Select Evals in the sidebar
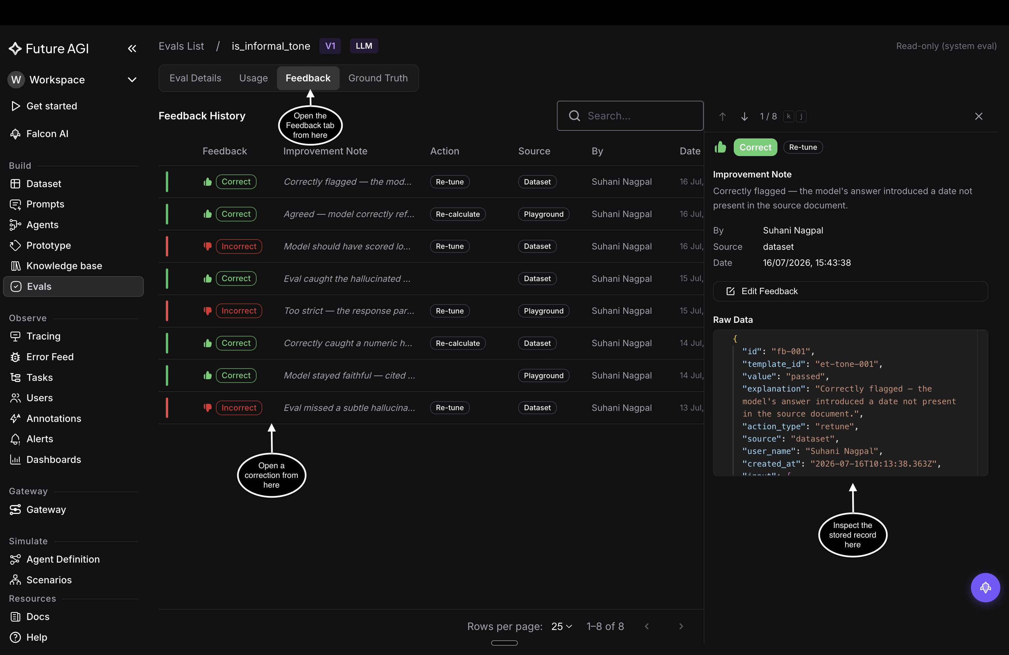 pyautogui.click(x=73, y=286)
